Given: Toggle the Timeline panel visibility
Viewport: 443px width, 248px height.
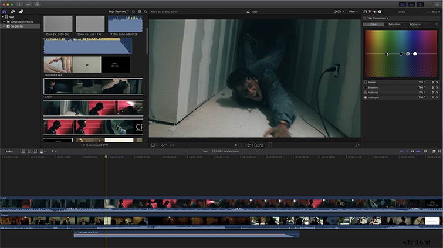Looking at the screenshot, I should click(412, 5).
